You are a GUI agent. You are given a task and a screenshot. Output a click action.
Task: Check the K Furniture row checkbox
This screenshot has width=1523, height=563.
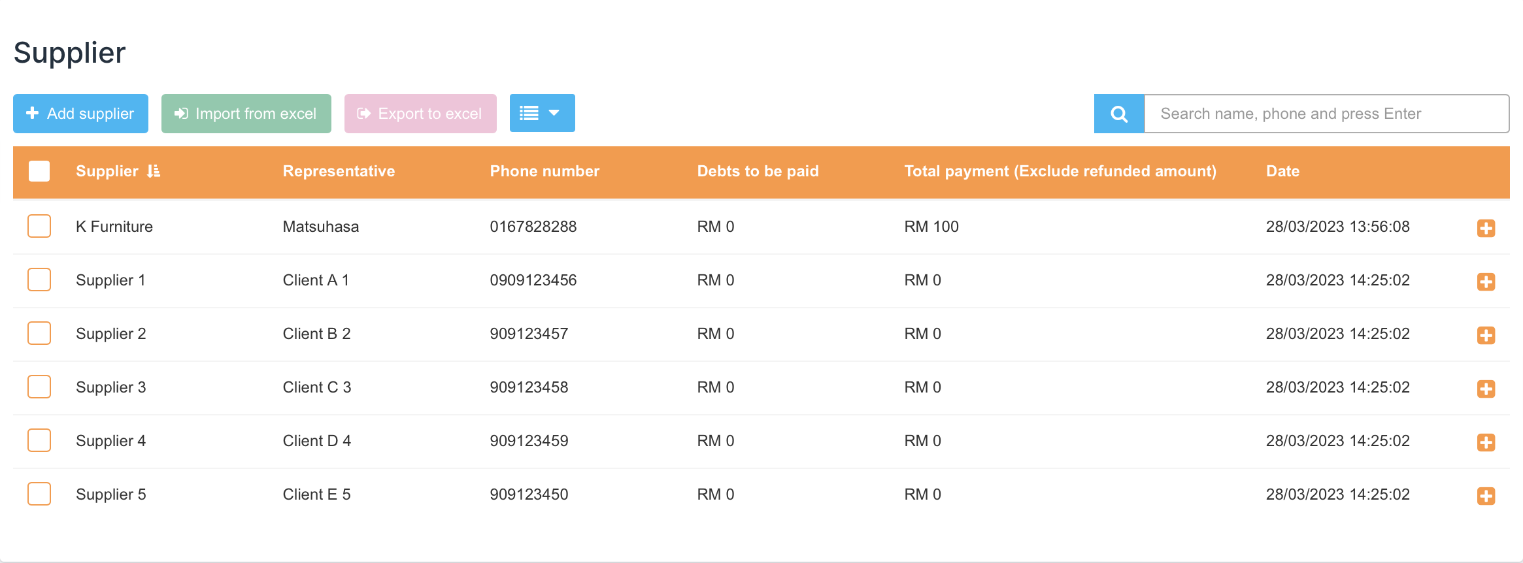click(39, 226)
